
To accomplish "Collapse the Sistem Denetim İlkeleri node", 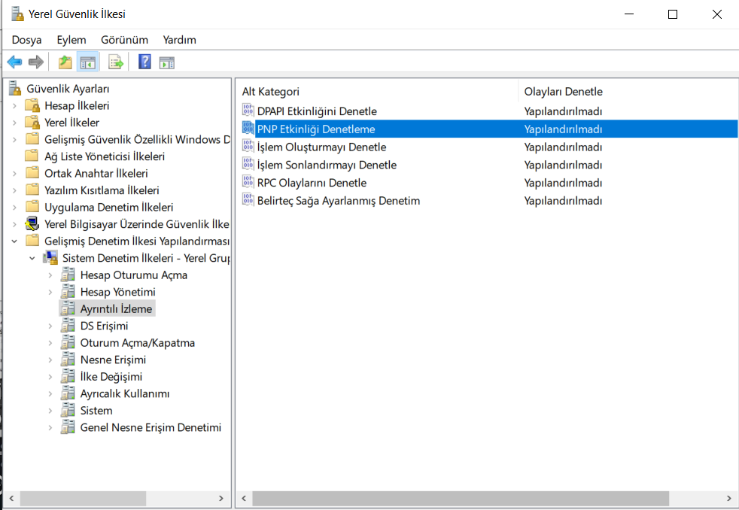I will point(32,258).
